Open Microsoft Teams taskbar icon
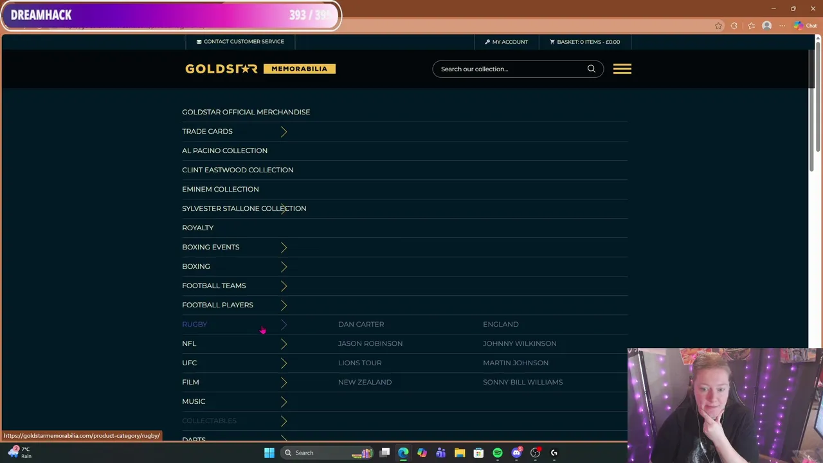Viewport: 823px width, 463px height. tap(440, 453)
